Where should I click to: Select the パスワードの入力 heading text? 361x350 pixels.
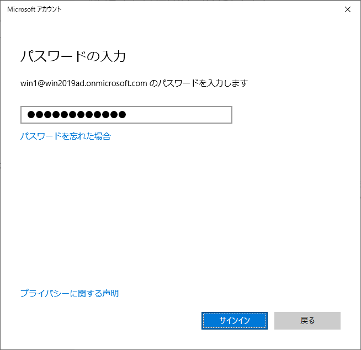(x=73, y=56)
